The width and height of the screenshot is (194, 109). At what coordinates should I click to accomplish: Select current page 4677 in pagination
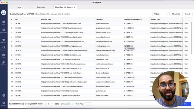(x=68, y=104)
